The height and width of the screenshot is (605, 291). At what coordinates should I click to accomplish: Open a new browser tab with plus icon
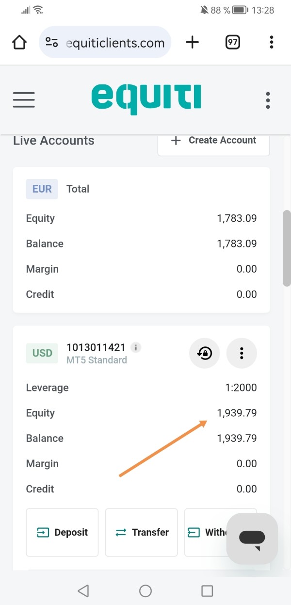pos(193,43)
